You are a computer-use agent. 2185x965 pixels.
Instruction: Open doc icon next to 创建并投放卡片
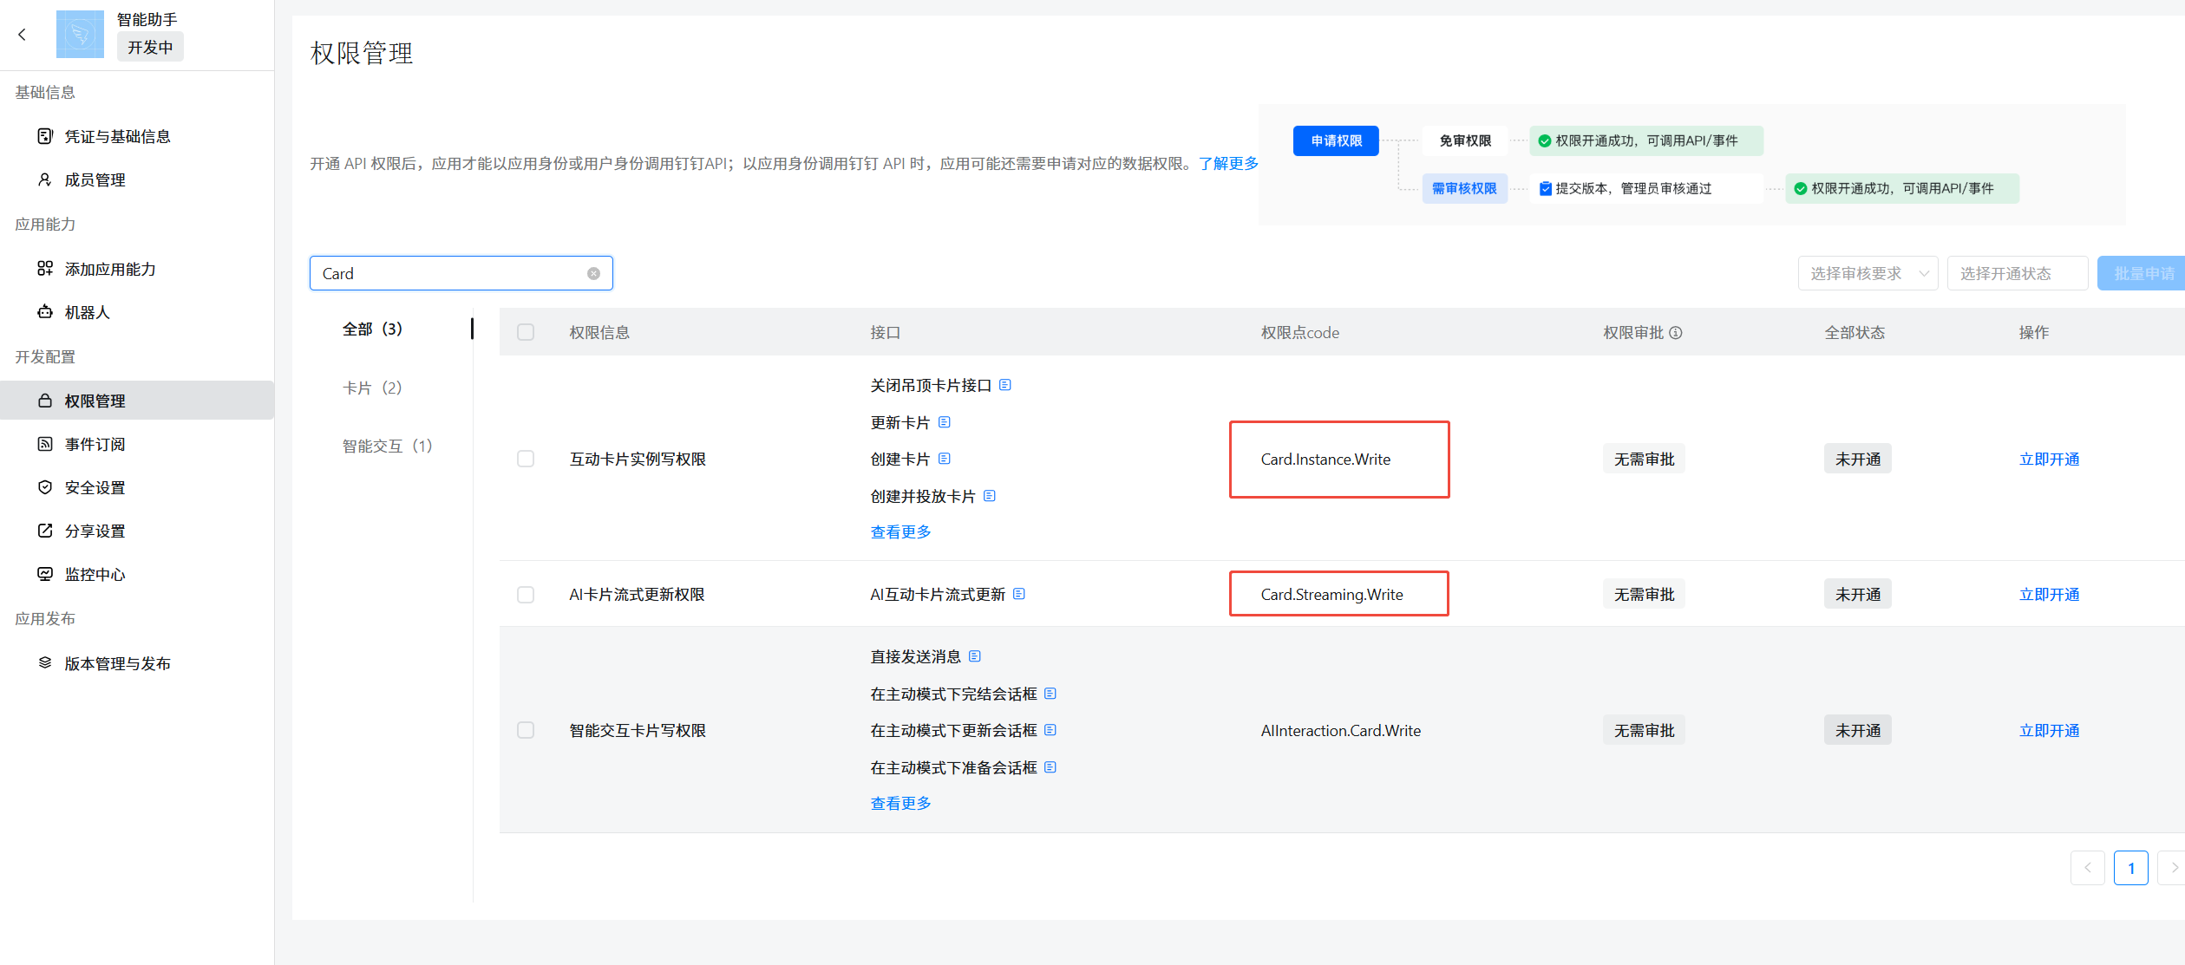(990, 496)
